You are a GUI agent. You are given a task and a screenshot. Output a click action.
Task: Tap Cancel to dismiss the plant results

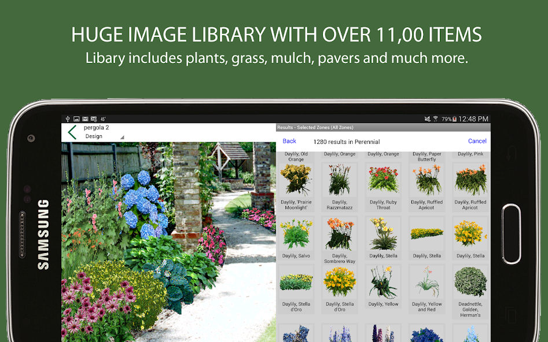pyautogui.click(x=477, y=141)
